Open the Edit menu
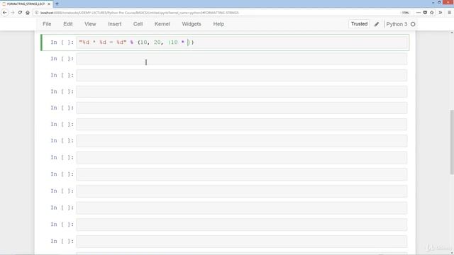Viewport: 454px width, 255px height. 68,24
